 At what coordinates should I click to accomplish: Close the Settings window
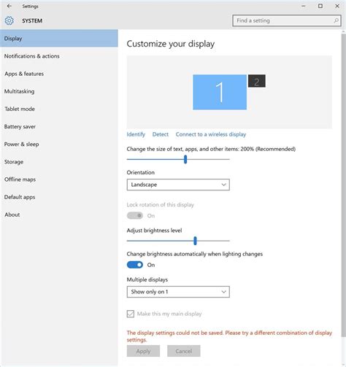tap(337, 6)
